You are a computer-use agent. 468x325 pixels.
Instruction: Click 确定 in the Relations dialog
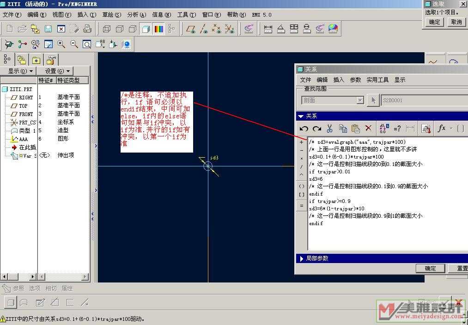[x=431, y=269]
